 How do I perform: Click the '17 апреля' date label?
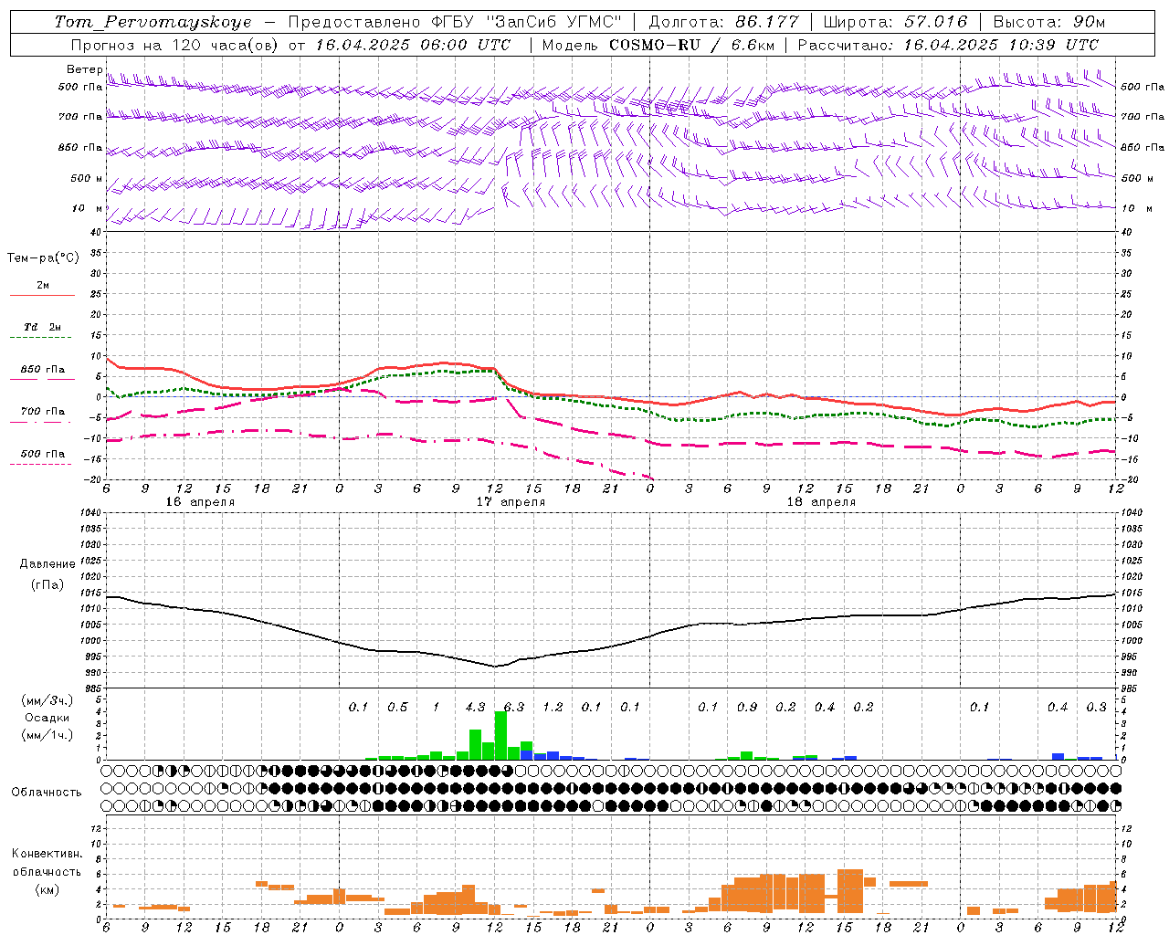(x=511, y=502)
